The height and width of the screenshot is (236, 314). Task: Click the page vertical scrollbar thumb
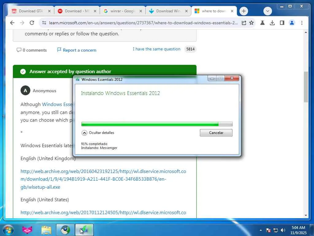pyautogui.click(x=306, y=87)
